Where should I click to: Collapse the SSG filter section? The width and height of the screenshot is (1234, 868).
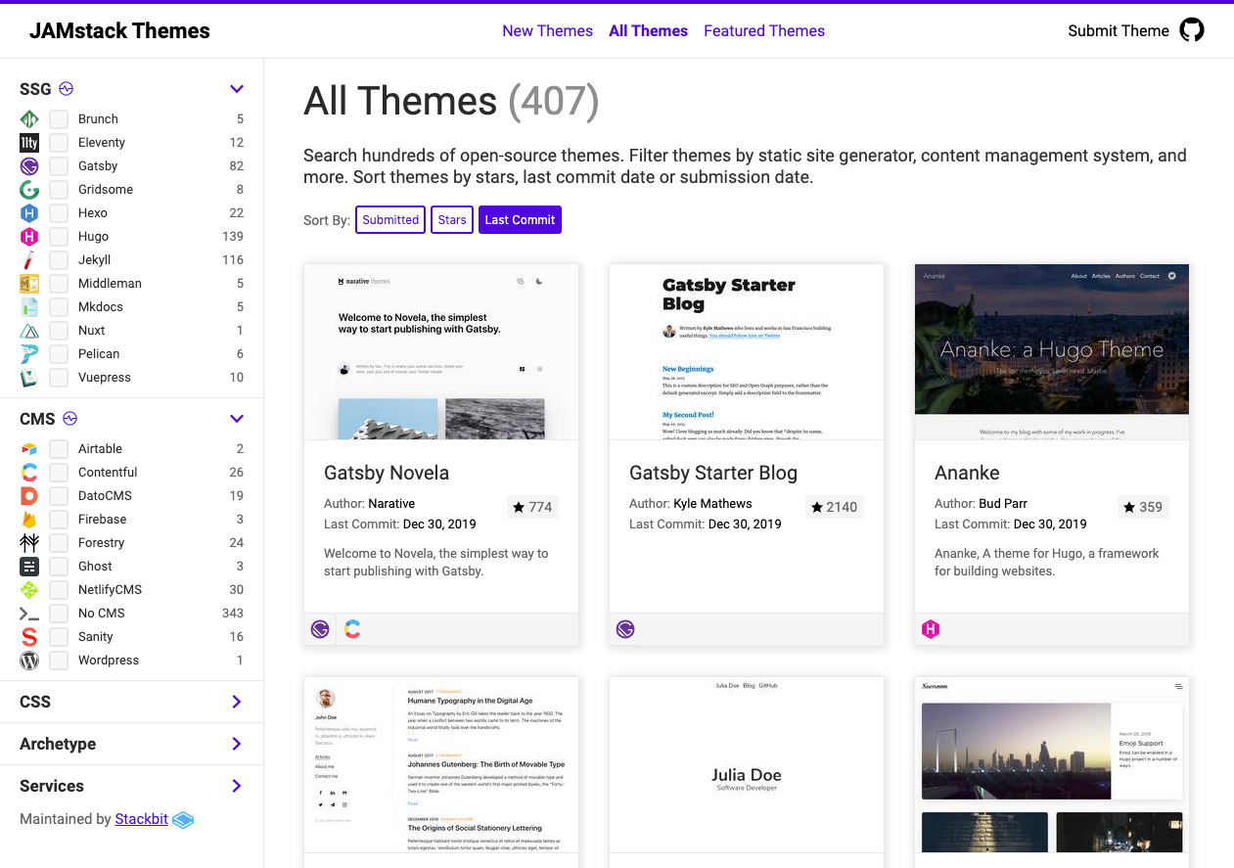tap(236, 89)
